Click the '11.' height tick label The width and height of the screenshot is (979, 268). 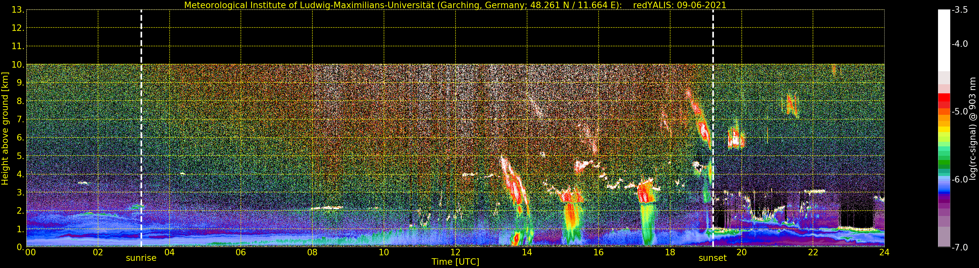click(18, 47)
